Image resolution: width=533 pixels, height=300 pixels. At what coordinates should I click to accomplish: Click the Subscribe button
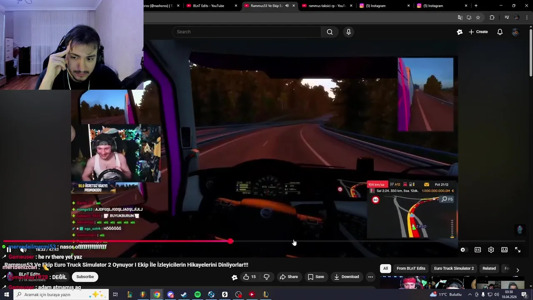tap(85, 277)
